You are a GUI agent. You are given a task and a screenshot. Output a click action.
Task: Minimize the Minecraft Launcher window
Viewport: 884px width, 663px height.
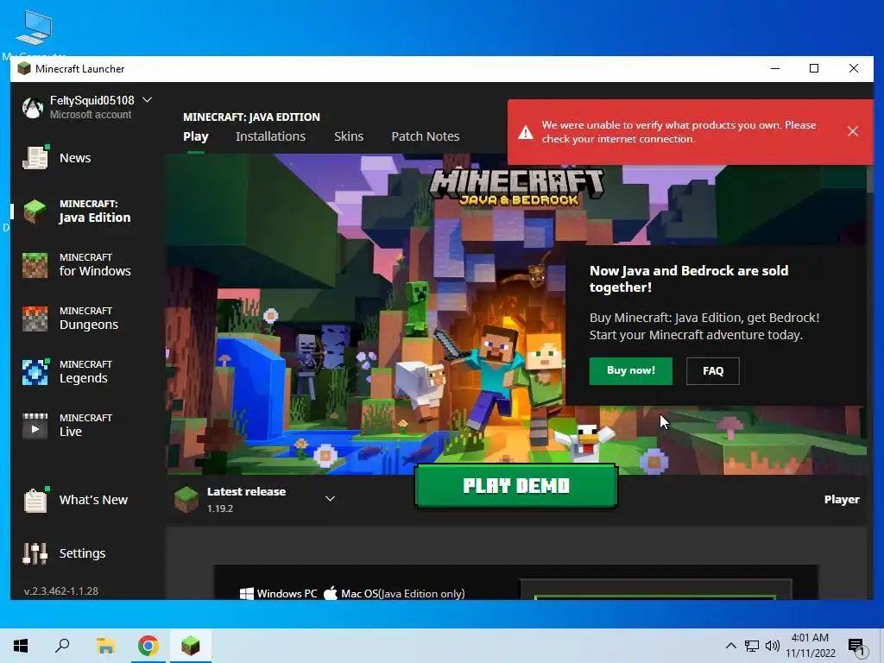(775, 69)
